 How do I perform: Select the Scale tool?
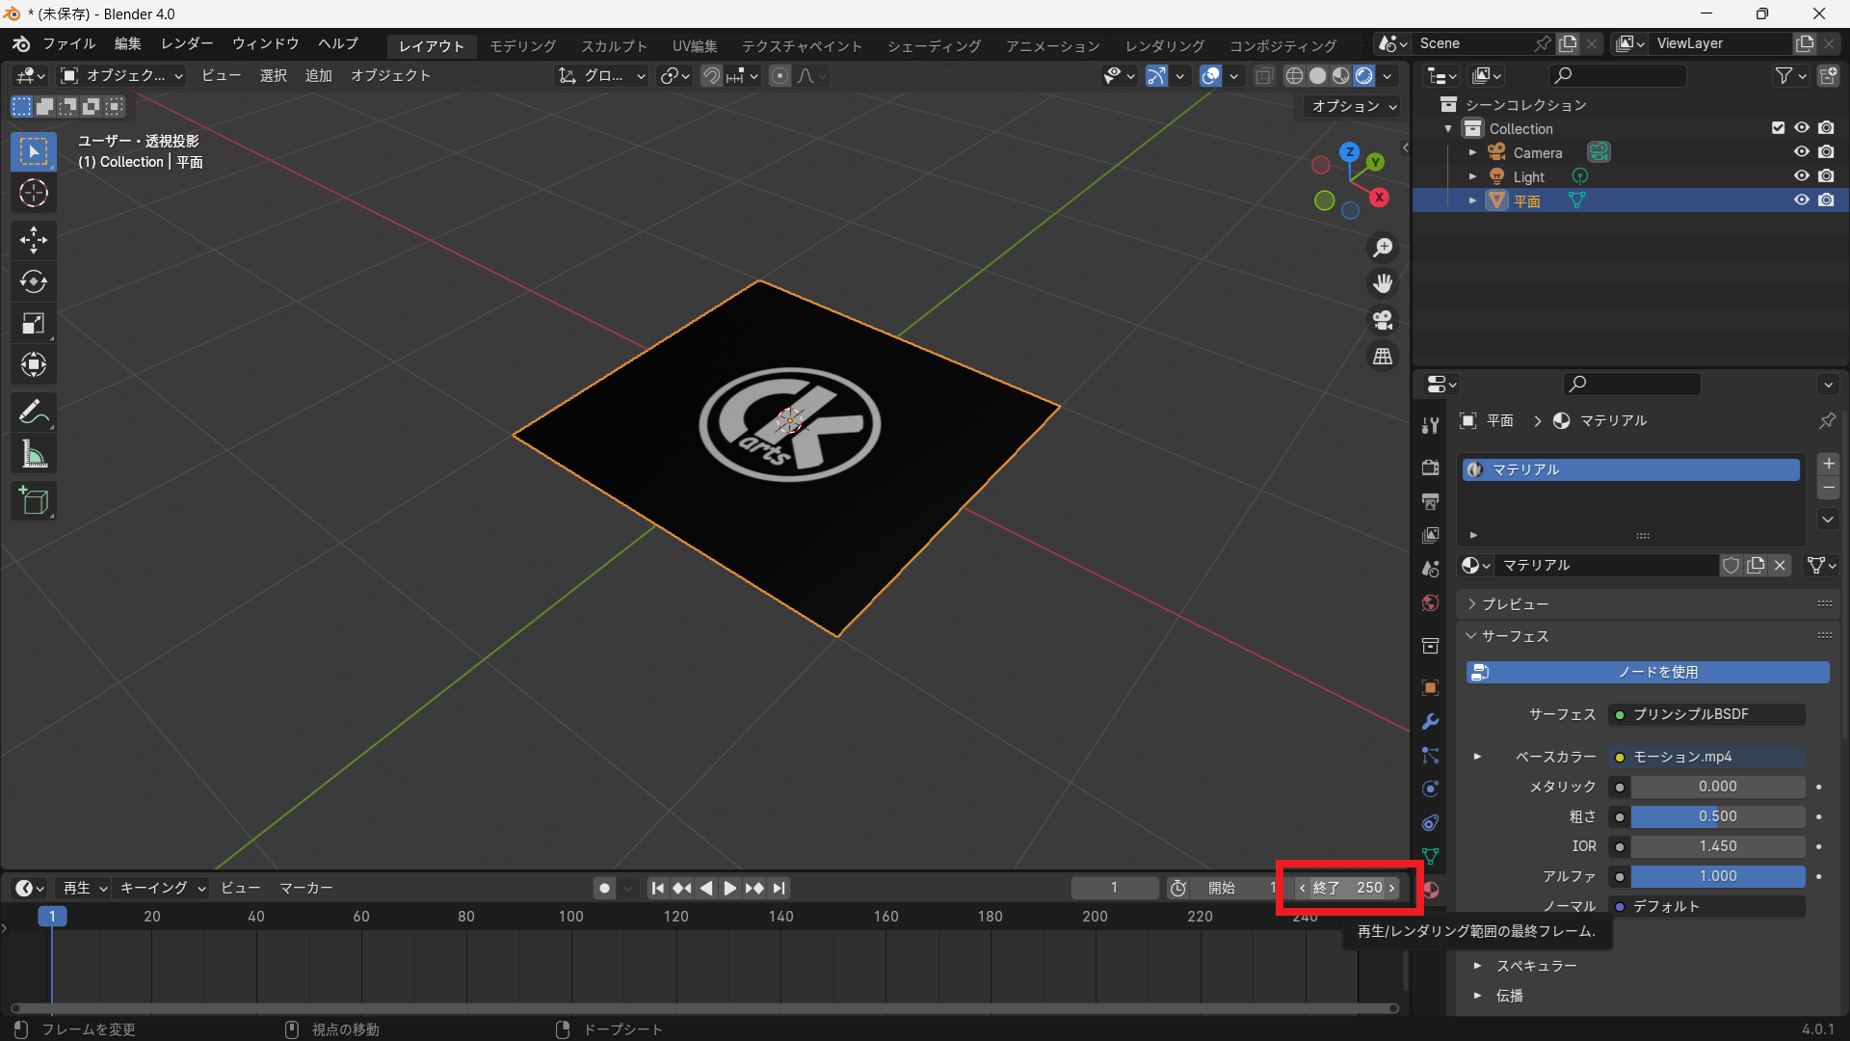point(34,324)
